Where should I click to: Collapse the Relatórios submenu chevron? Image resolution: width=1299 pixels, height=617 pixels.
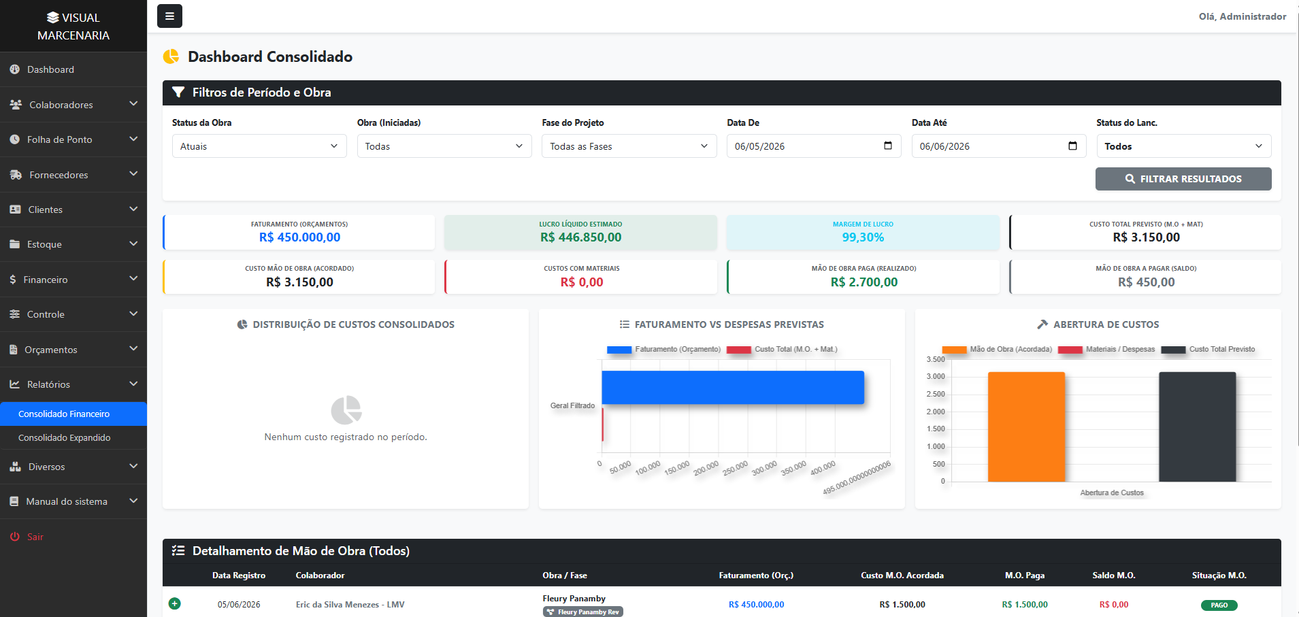(x=133, y=384)
